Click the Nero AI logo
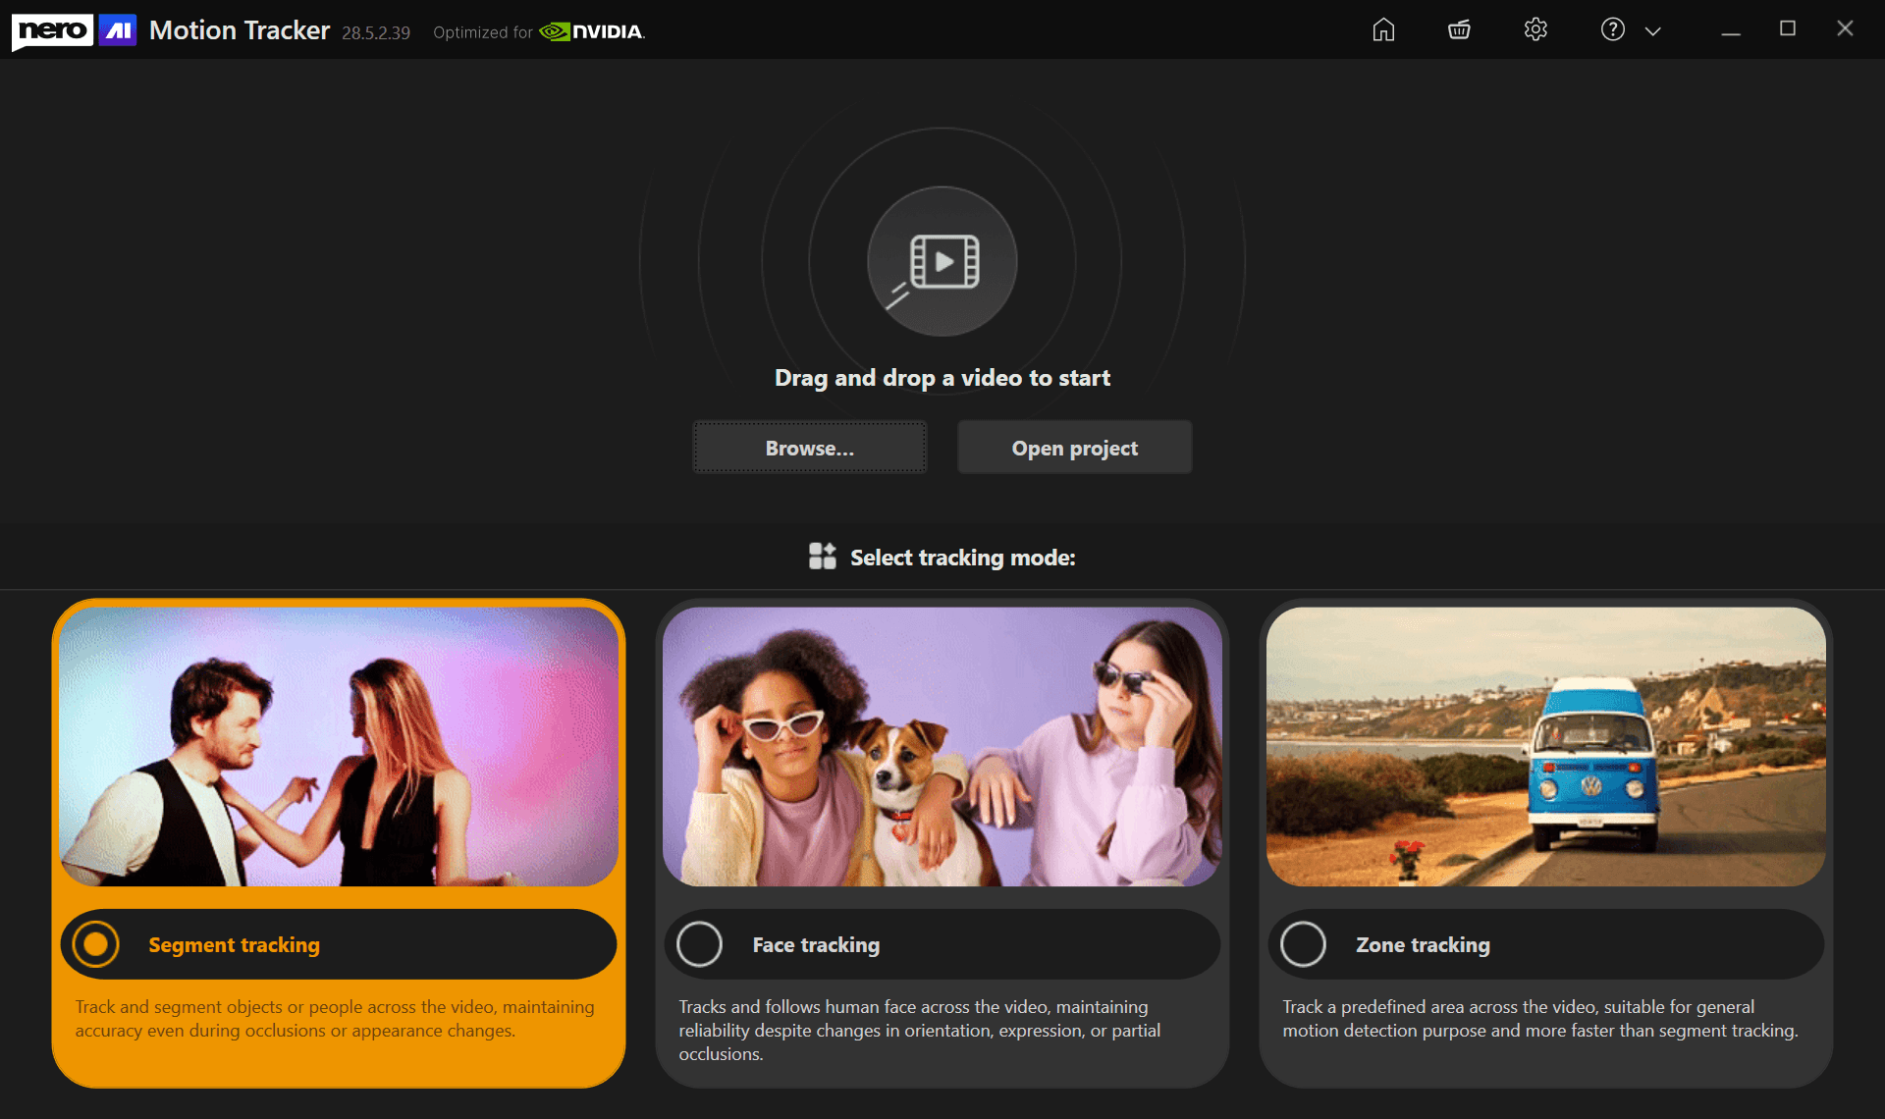The image size is (1885, 1119). (x=74, y=30)
